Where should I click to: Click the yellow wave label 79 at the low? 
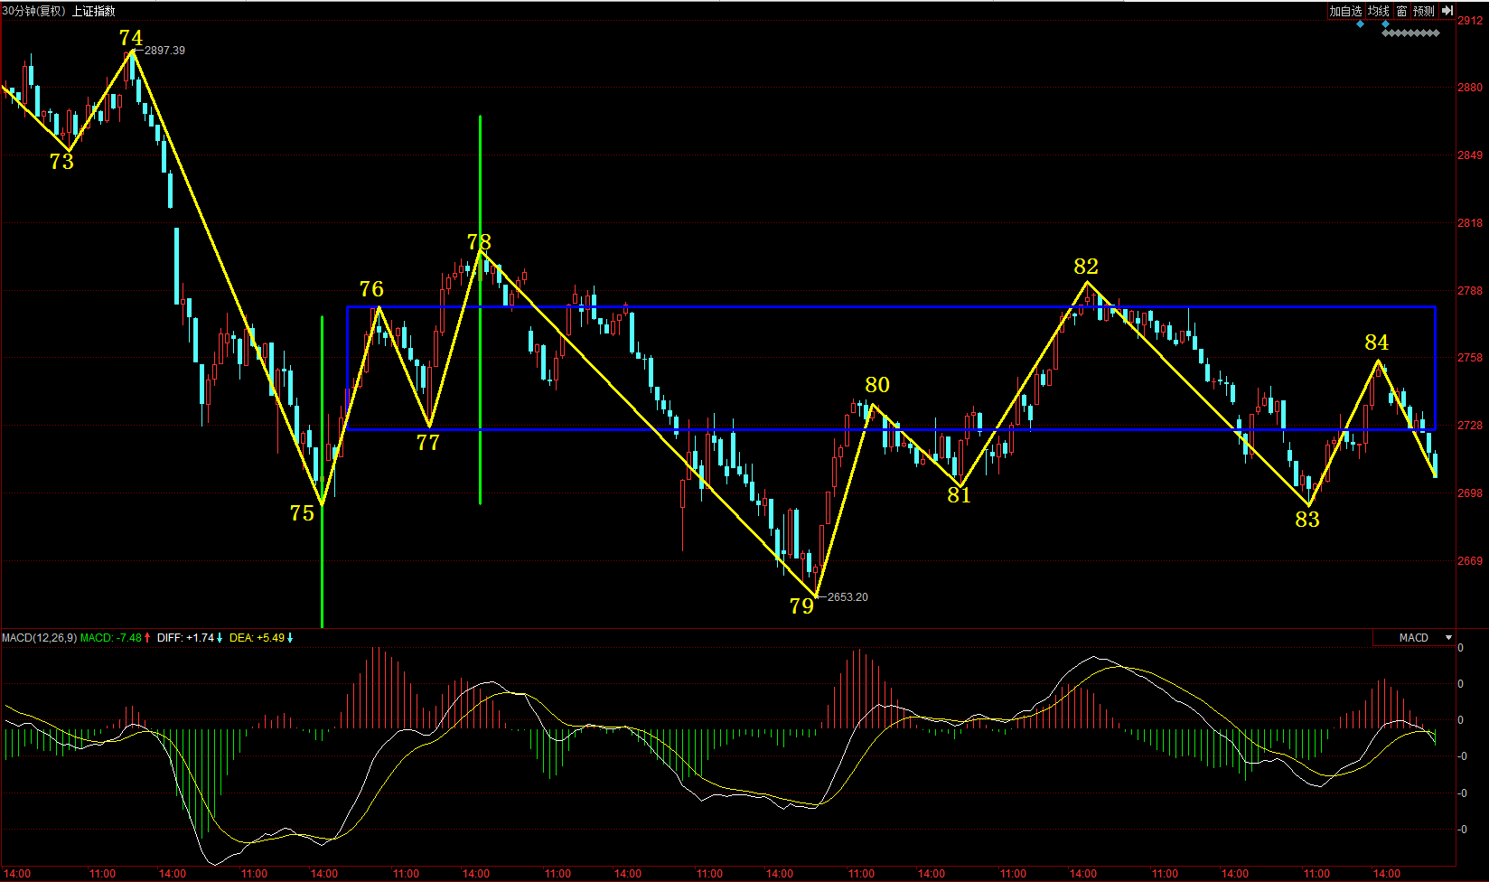(801, 606)
